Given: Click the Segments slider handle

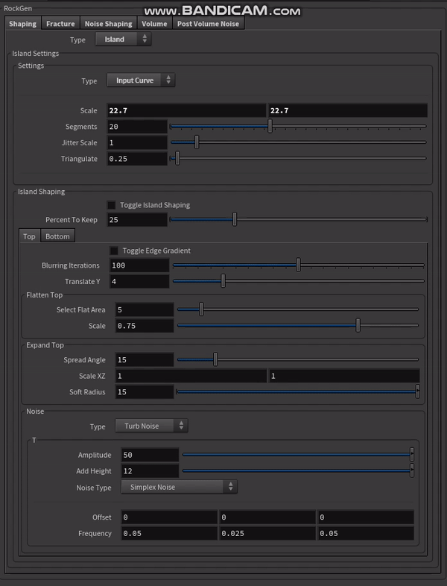Looking at the screenshot, I should point(270,127).
